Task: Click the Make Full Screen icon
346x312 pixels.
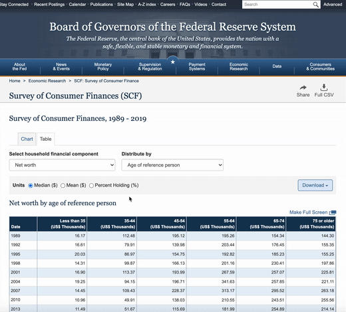Action: click(x=333, y=212)
